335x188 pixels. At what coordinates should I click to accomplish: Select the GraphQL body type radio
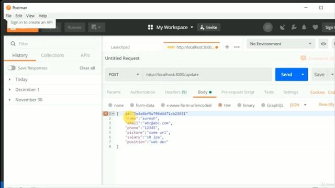point(263,105)
